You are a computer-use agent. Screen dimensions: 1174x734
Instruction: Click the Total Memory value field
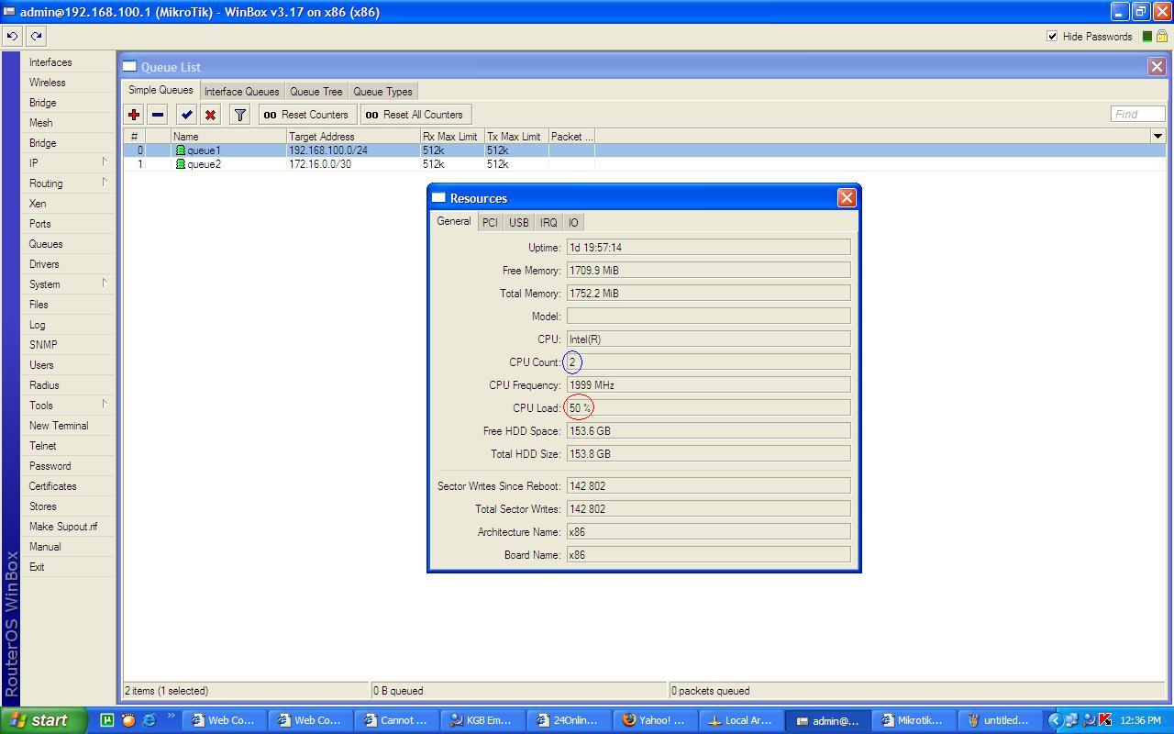click(708, 293)
